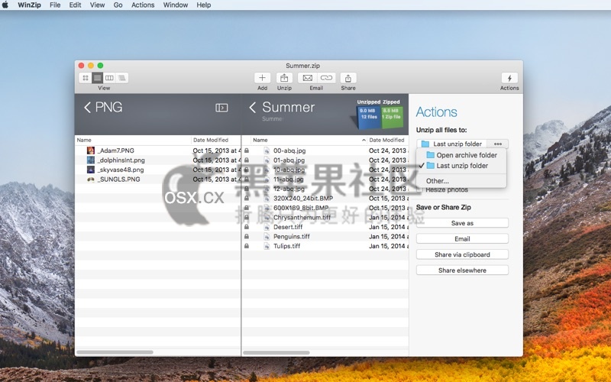Open the File menu

[x=55, y=5]
